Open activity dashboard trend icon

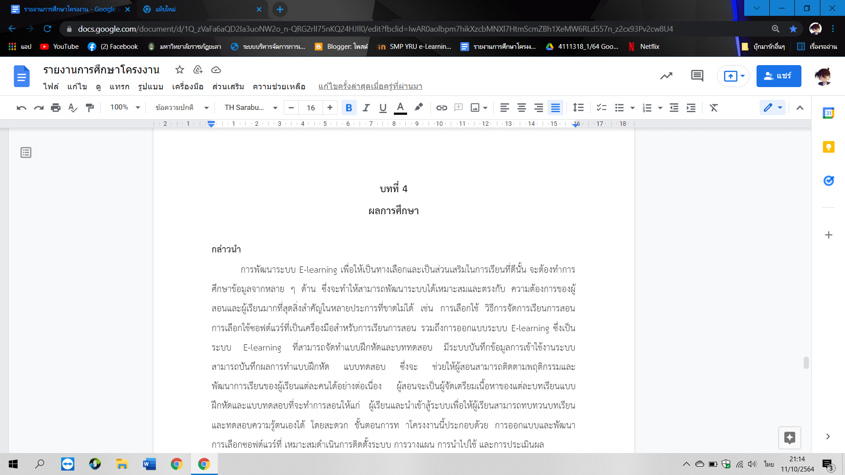click(x=666, y=76)
